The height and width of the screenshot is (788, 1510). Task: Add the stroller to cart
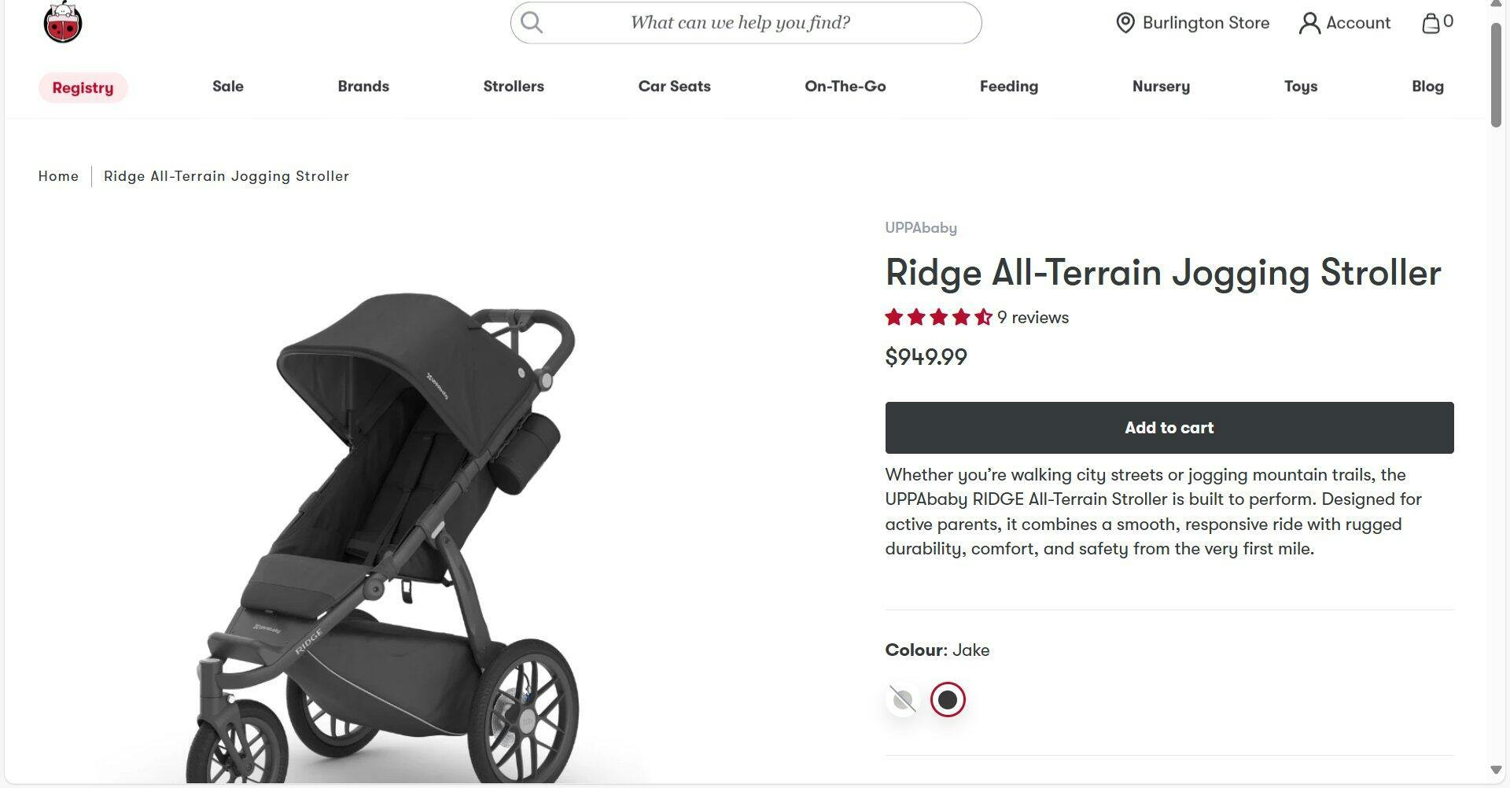point(1169,428)
